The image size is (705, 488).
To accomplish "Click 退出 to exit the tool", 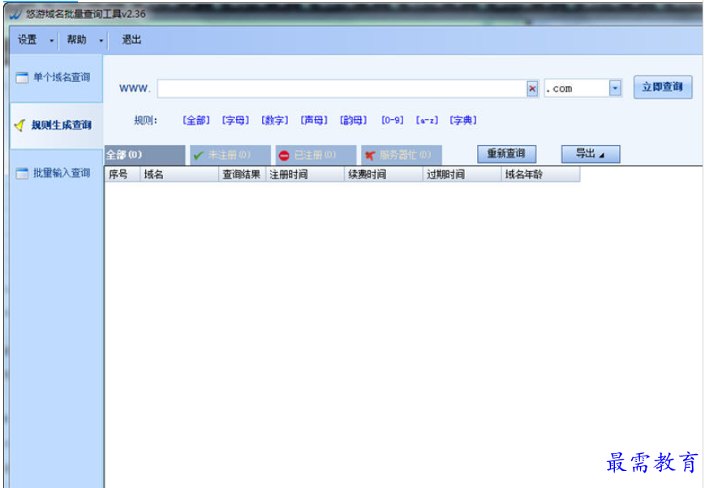I will (x=131, y=40).
